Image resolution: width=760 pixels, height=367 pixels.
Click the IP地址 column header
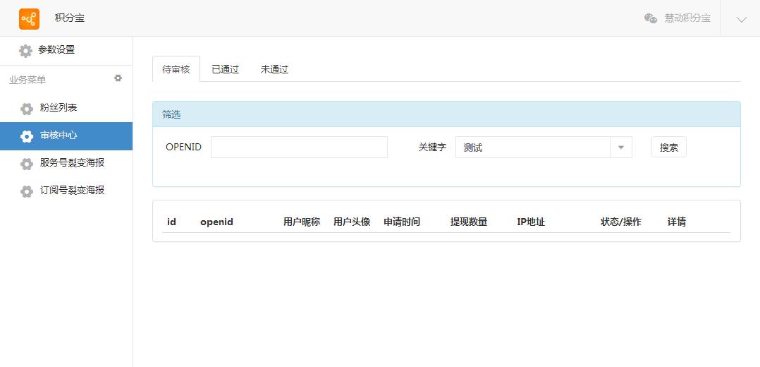point(531,222)
